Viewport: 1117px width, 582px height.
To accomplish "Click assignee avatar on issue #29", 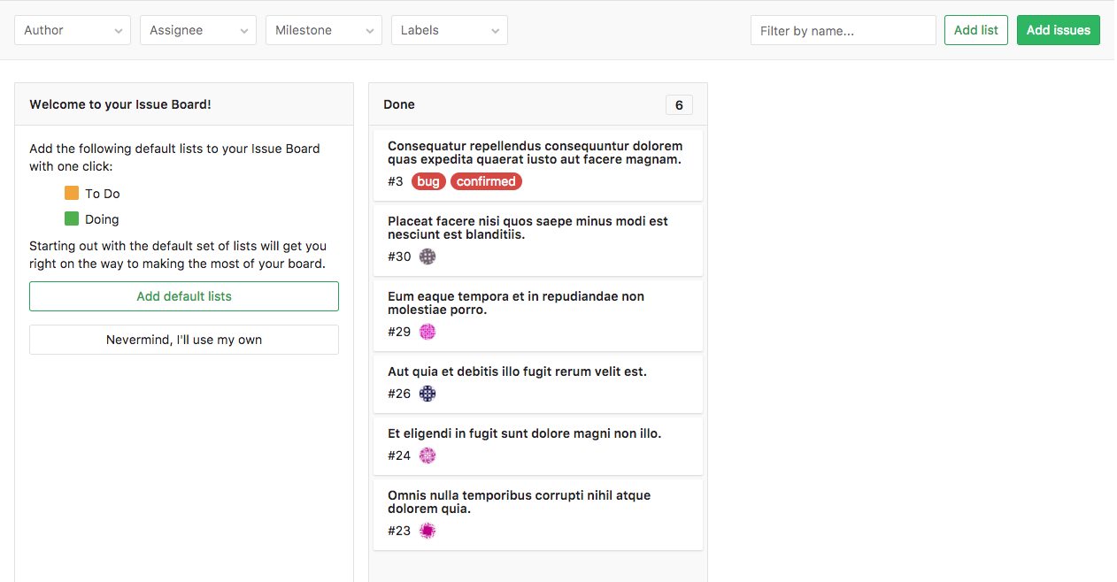I will pos(428,332).
